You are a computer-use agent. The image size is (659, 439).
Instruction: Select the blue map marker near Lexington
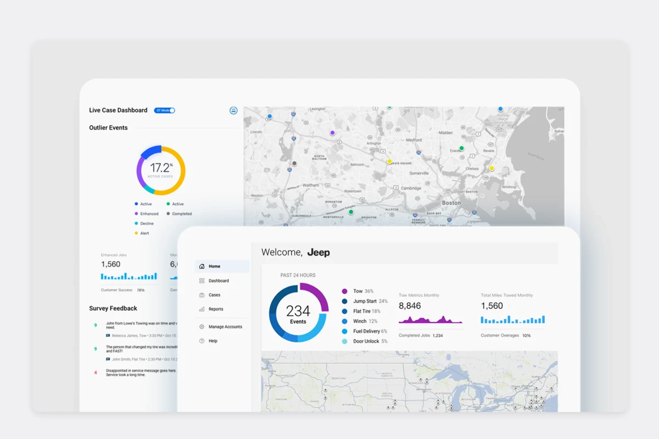270,116
